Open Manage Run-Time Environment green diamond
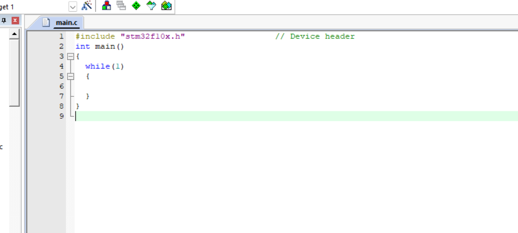Screen dimensions: 518x233 pos(136,5)
